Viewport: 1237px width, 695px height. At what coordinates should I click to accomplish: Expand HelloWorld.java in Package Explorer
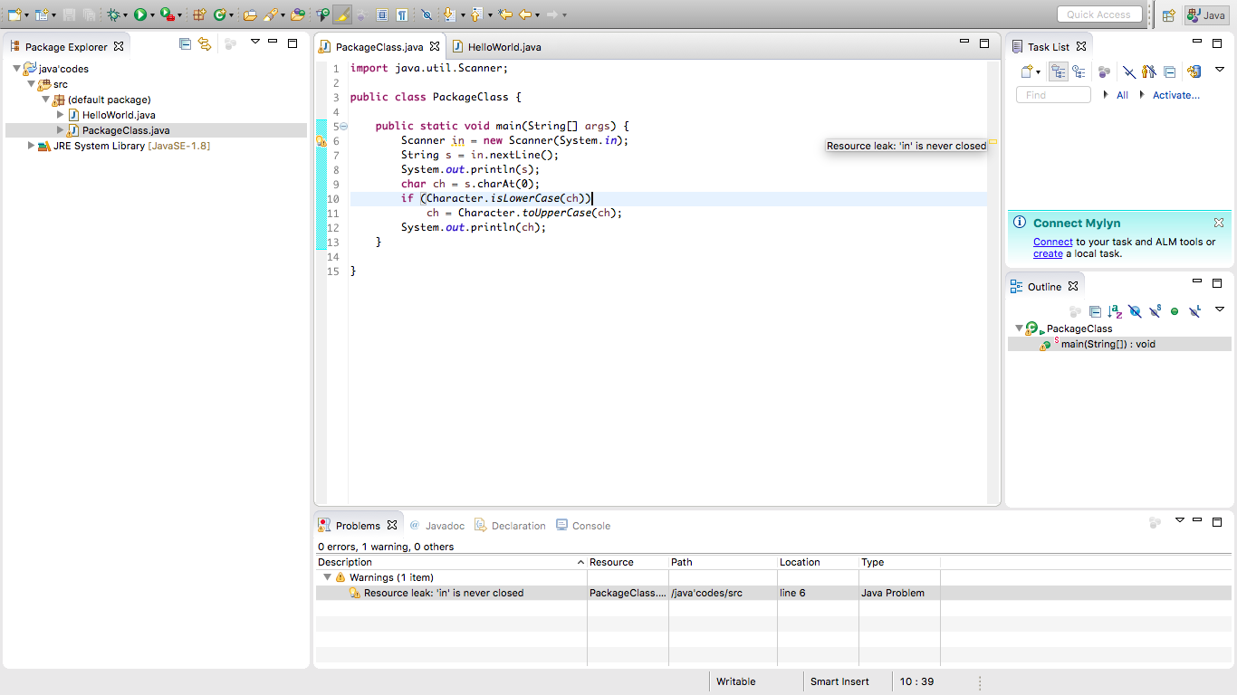(x=61, y=115)
